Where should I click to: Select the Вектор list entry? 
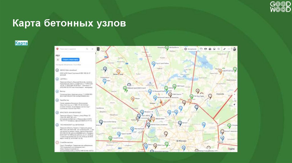click(x=75, y=94)
